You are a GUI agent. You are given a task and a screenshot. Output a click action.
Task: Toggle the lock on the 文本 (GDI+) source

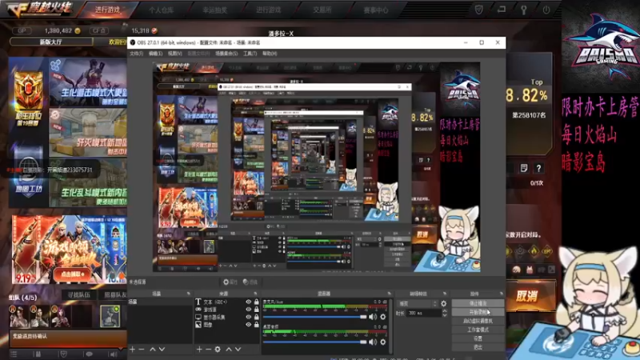click(x=256, y=302)
